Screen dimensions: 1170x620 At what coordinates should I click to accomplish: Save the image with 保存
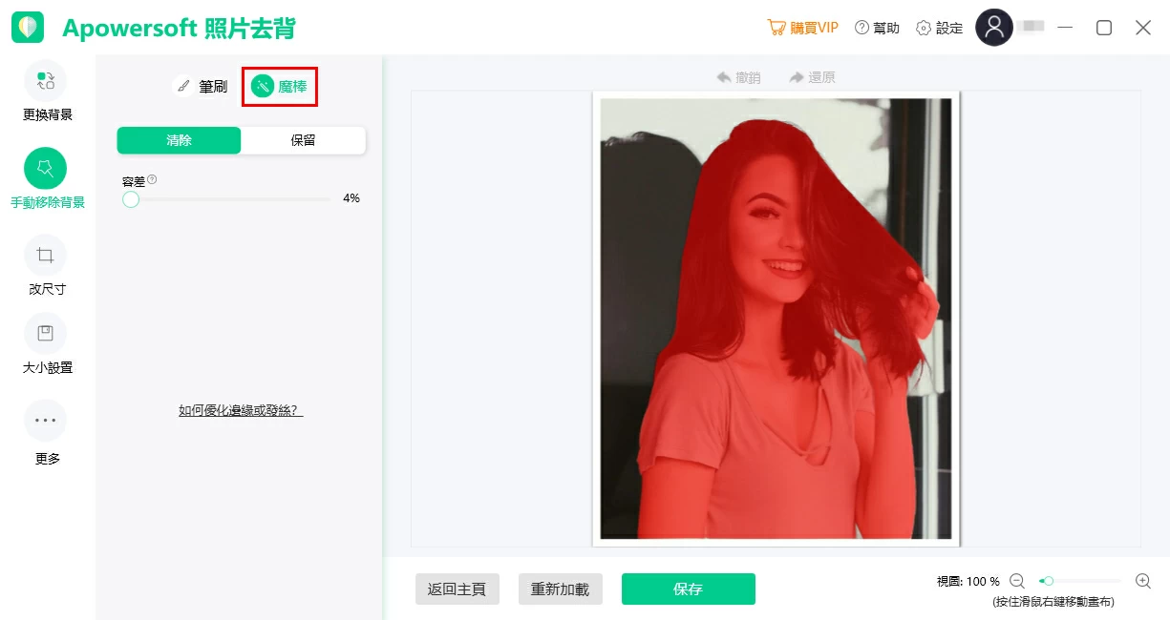coord(689,589)
